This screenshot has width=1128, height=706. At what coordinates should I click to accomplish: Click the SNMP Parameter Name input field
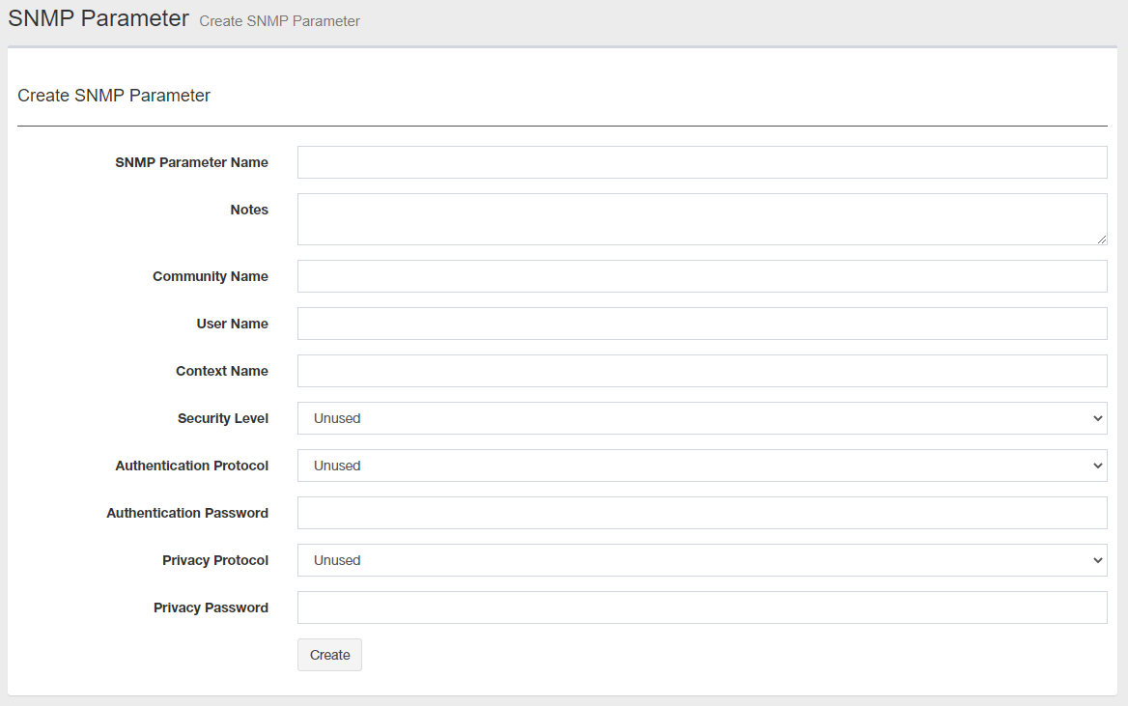tap(702, 162)
